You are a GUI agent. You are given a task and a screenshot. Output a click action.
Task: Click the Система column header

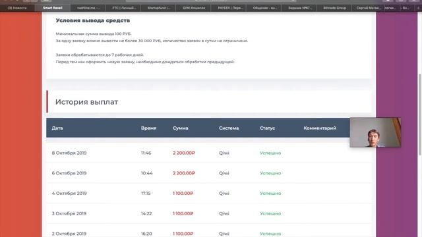click(x=229, y=128)
